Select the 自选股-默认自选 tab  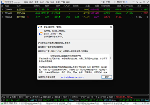pyautogui.click(x=124, y=97)
